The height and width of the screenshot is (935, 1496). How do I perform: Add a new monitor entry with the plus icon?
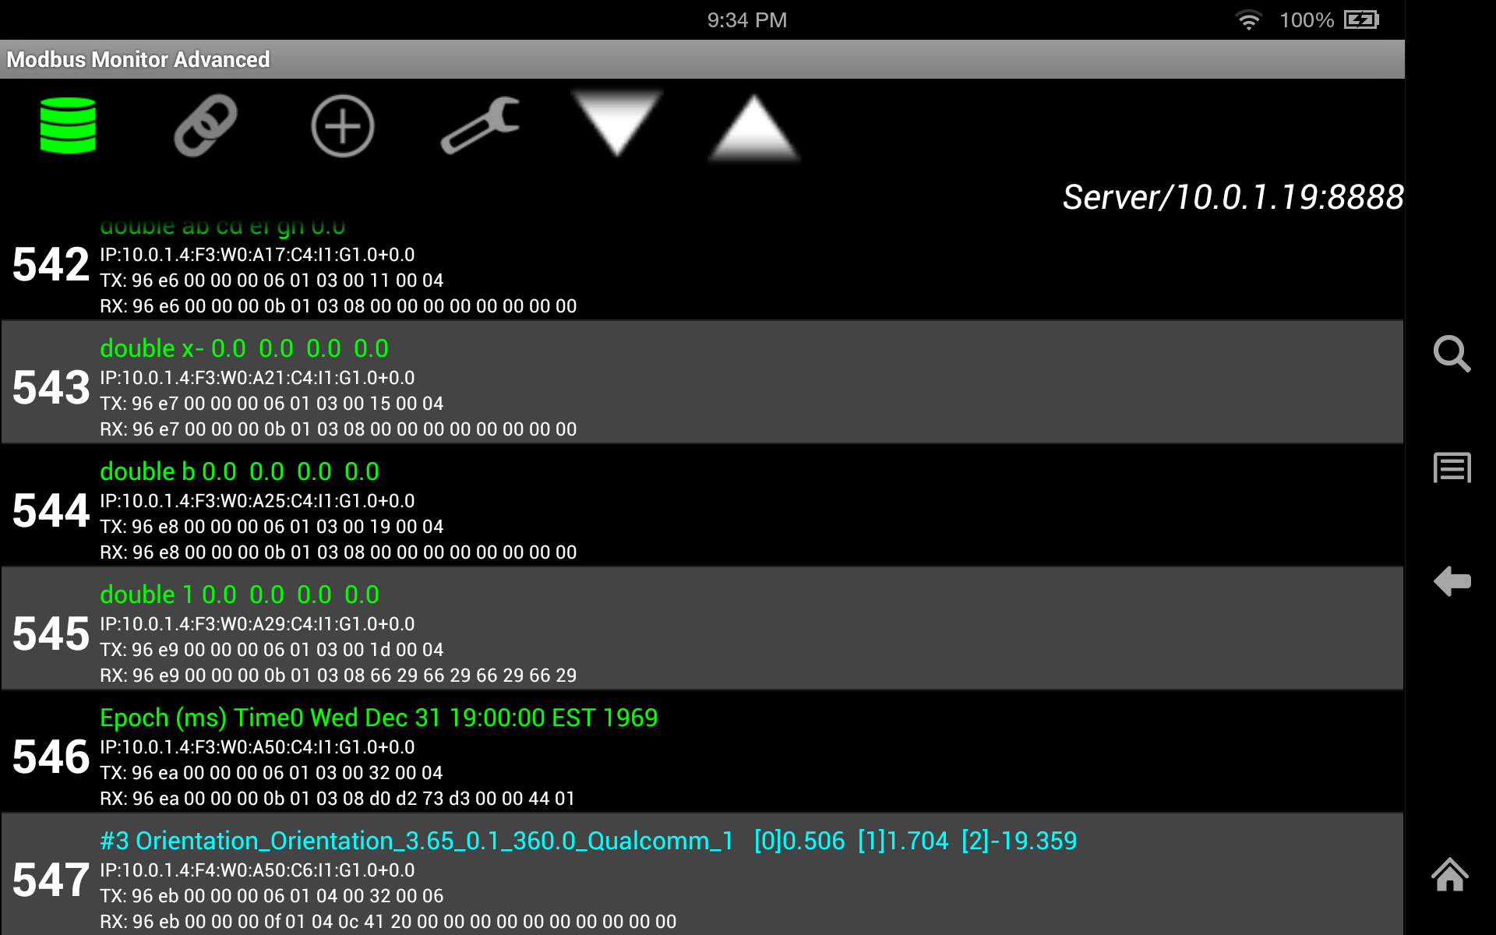[343, 126]
